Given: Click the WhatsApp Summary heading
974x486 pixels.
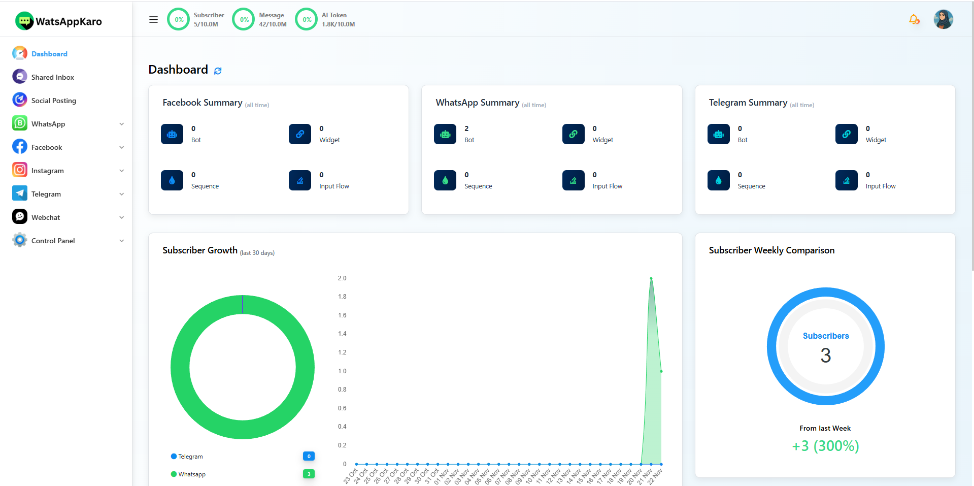Looking at the screenshot, I should tap(478, 103).
